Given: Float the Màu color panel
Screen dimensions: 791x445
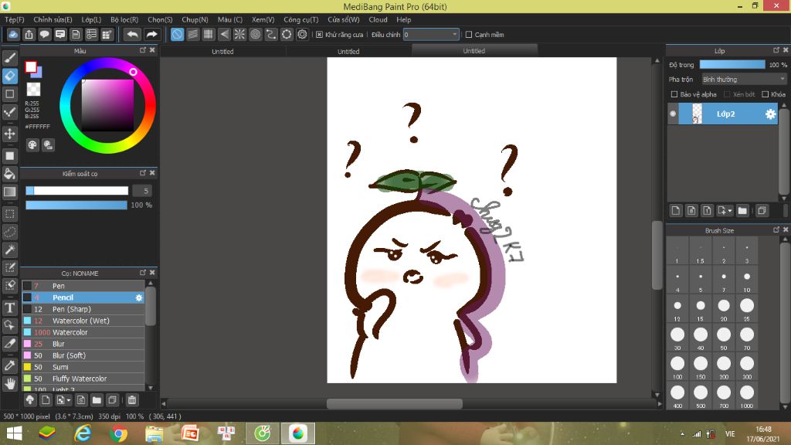Looking at the screenshot, I should click(x=143, y=50).
